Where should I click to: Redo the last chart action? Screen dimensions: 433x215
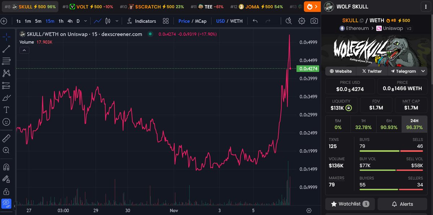coord(268,21)
